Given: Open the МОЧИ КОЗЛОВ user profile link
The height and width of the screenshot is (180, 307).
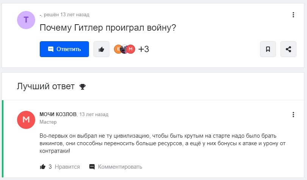Looking at the screenshot, I should tap(58, 114).
